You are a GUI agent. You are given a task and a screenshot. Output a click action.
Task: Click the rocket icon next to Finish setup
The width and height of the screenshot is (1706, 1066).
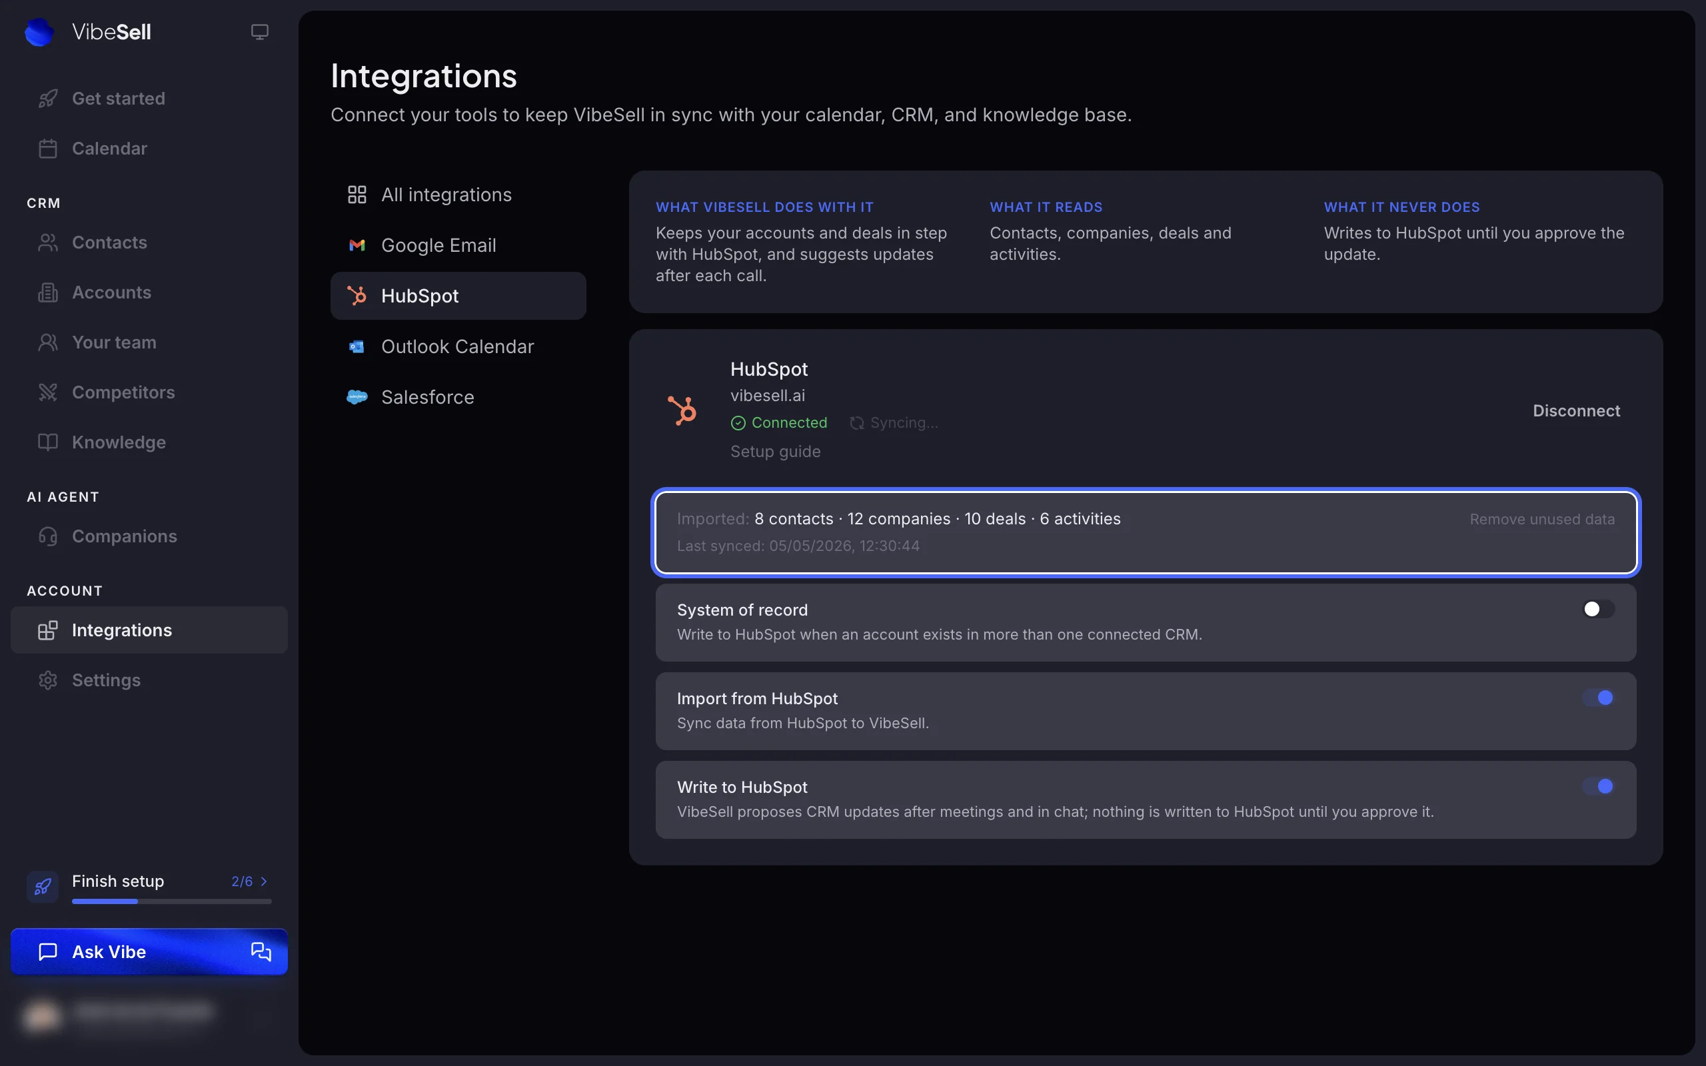[42, 887]
